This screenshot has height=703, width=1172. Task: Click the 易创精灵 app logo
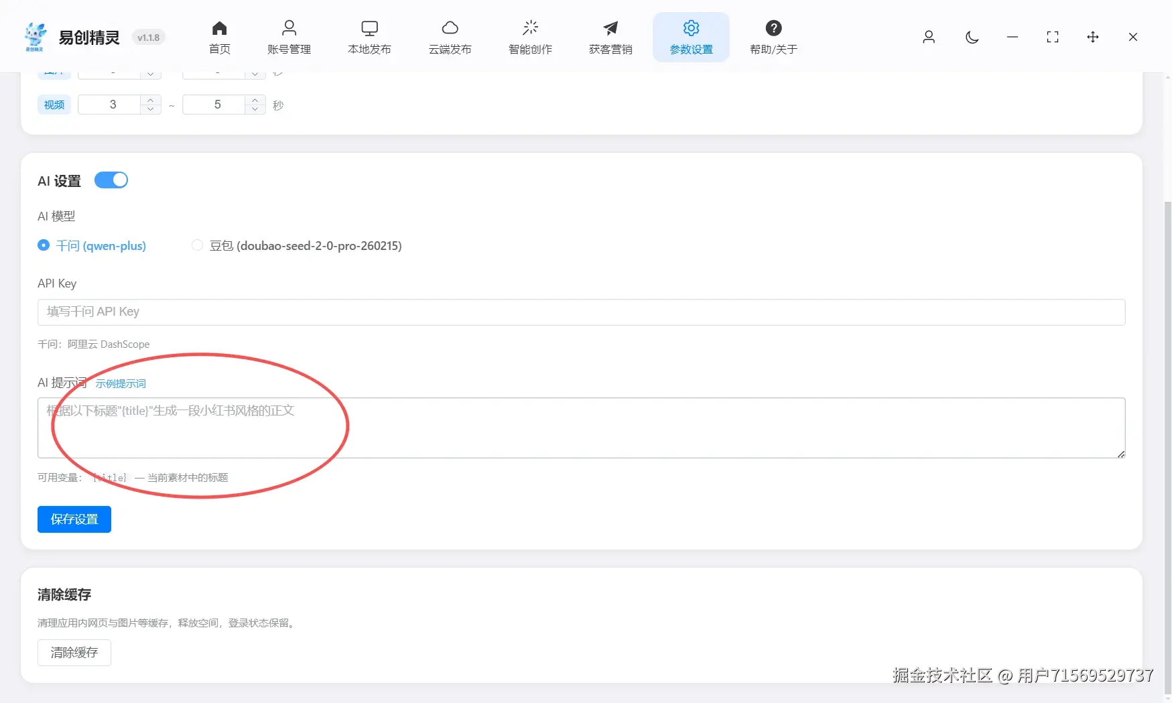click(35, 37)
